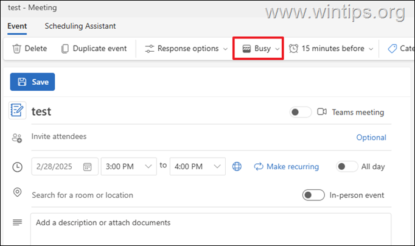Click the clock icon beside the date

[18, 167]
